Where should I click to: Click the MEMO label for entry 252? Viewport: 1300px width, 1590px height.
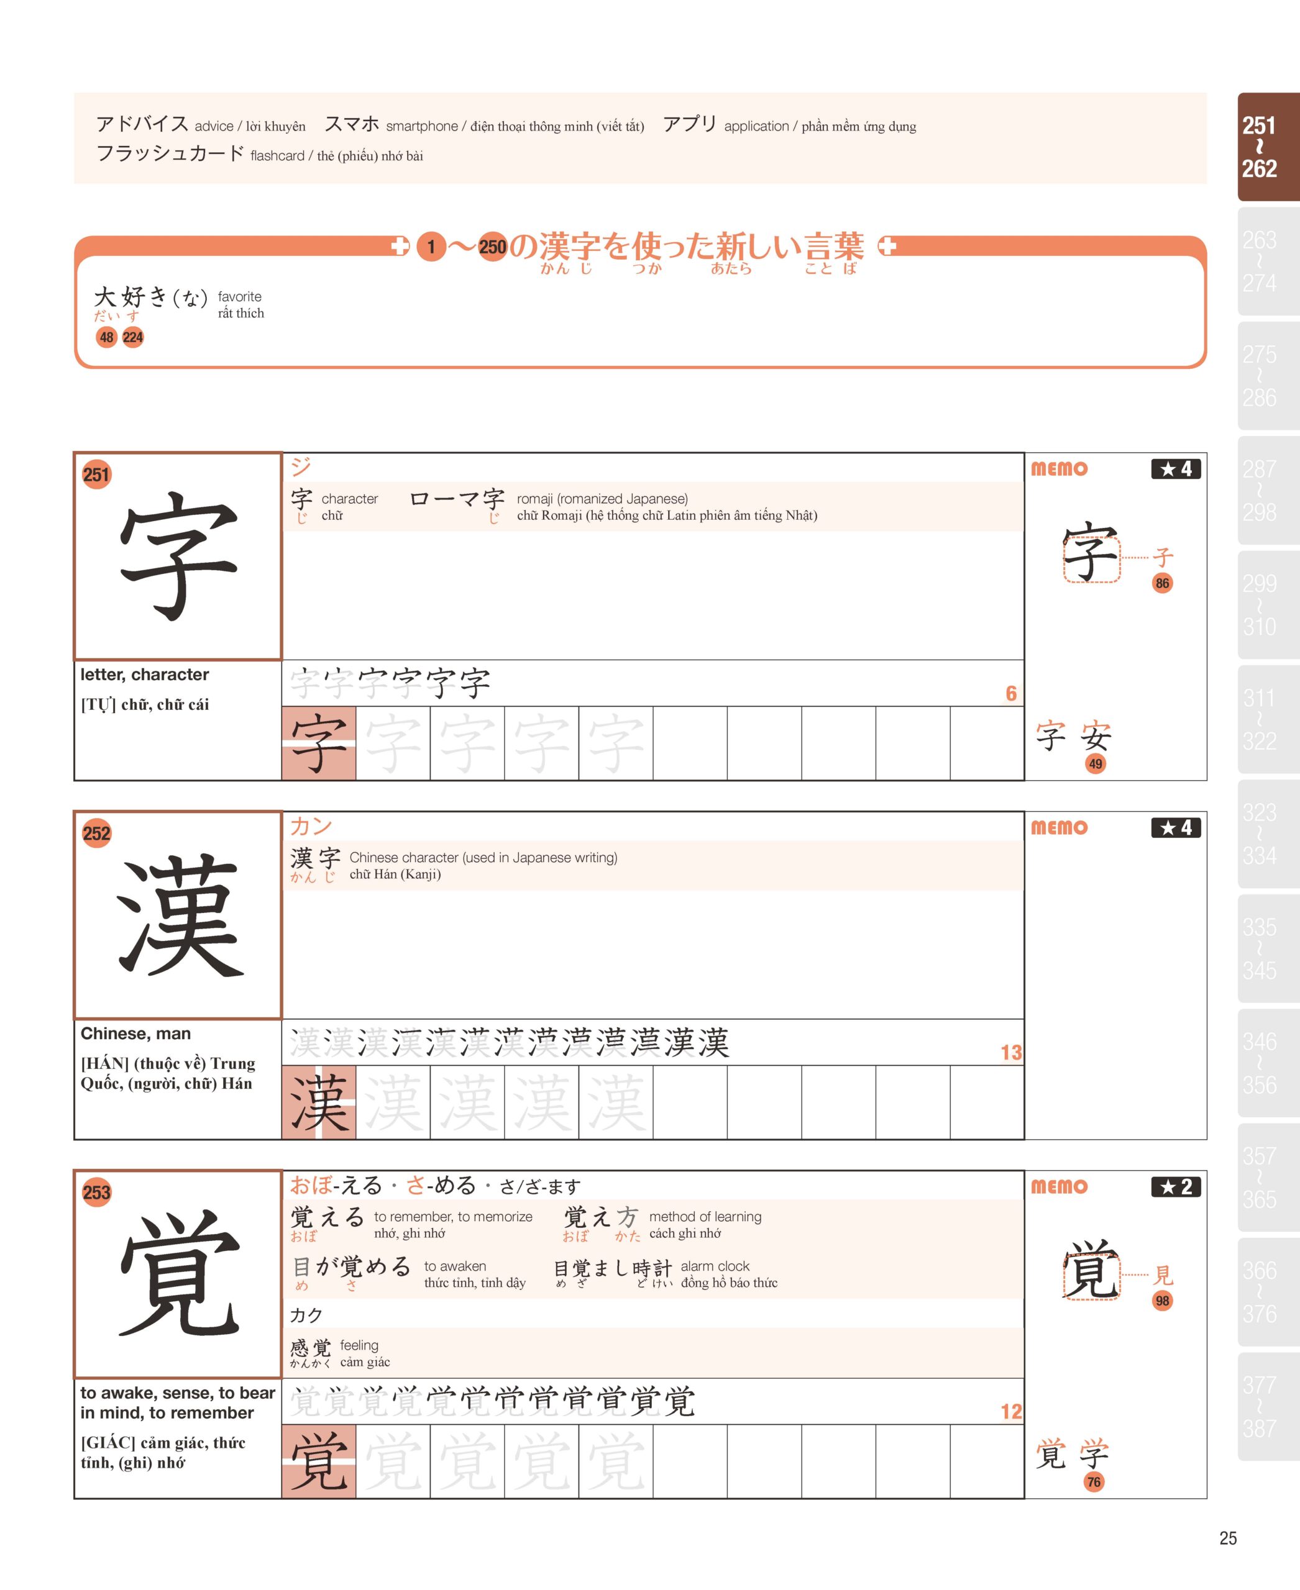tap(1059, 828)
